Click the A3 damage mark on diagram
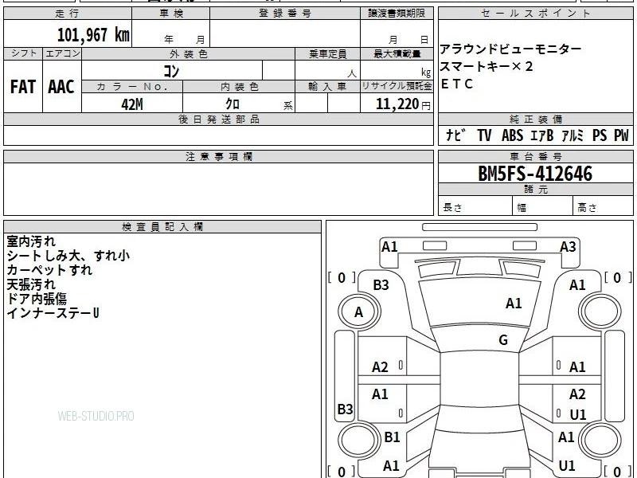The image size is (637, 478). pos(568,247)
